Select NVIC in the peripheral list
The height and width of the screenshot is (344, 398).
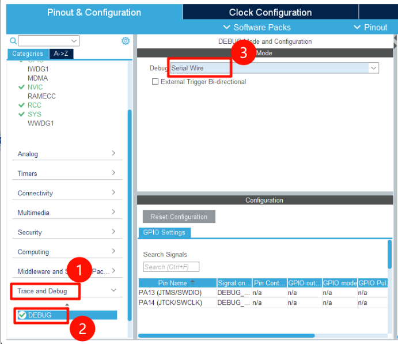[35, 87]
